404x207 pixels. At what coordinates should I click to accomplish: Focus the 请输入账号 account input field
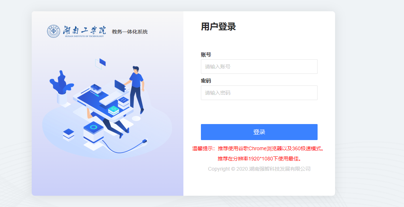point(259,67)
